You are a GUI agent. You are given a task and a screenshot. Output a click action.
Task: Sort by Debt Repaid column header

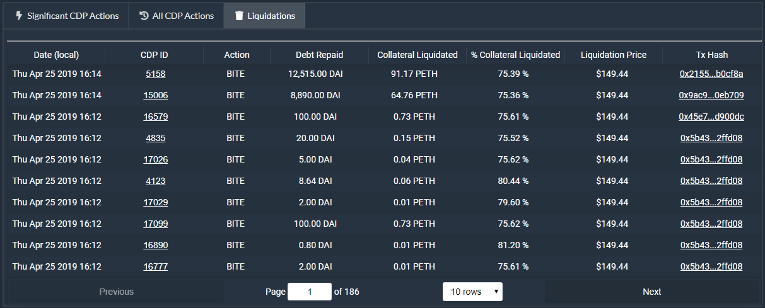320,55
